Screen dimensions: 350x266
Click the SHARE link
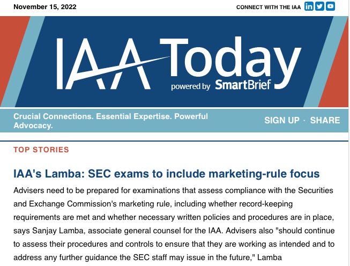point(325,120)
